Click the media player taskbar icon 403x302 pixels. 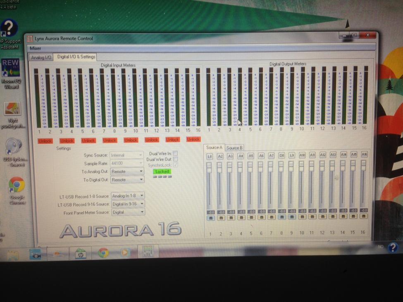coord(125,253)
